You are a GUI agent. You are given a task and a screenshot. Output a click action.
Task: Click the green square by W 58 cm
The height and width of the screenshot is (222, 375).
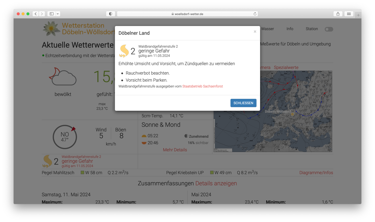click(x=82, y=172)
